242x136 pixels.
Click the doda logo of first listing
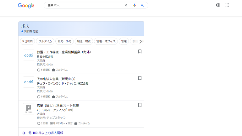click(x=29, y=55)
